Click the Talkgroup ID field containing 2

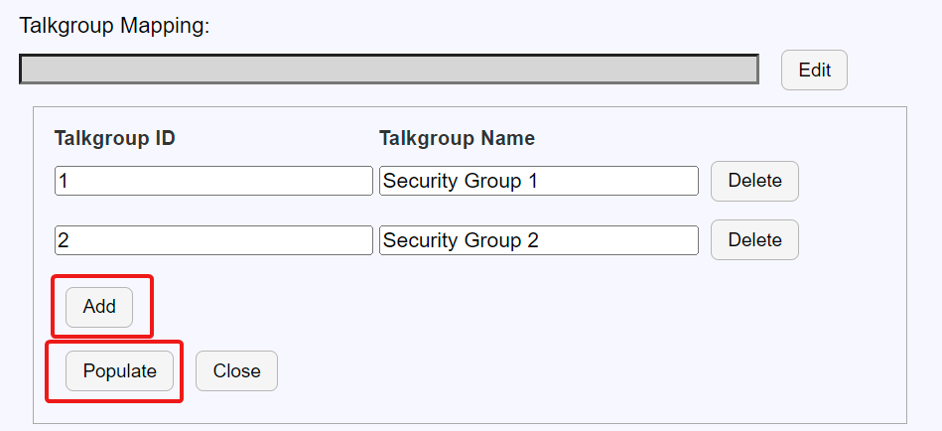[x=213, y=240]
